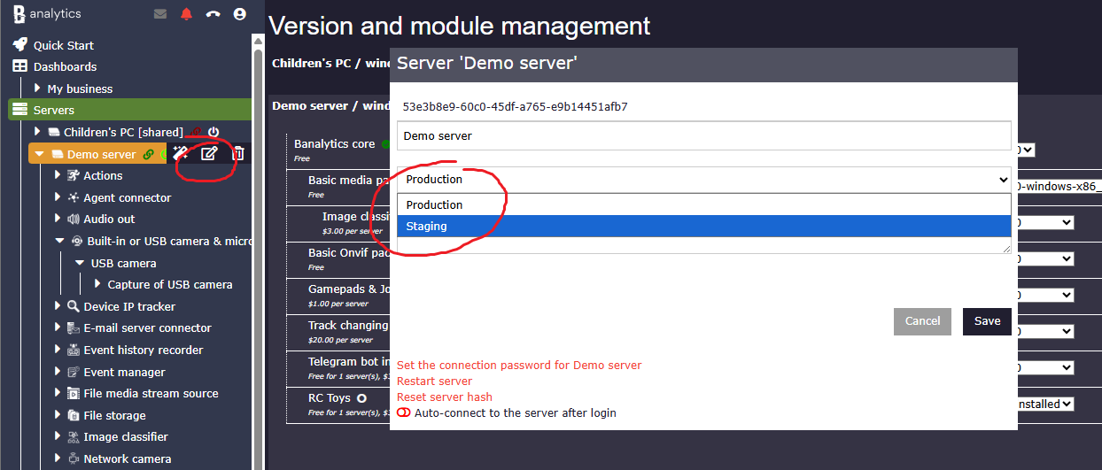Click the phone handset icon
Image resolution: width=1102 pixels, height=470 pixels.
click(x=213, y=14)
